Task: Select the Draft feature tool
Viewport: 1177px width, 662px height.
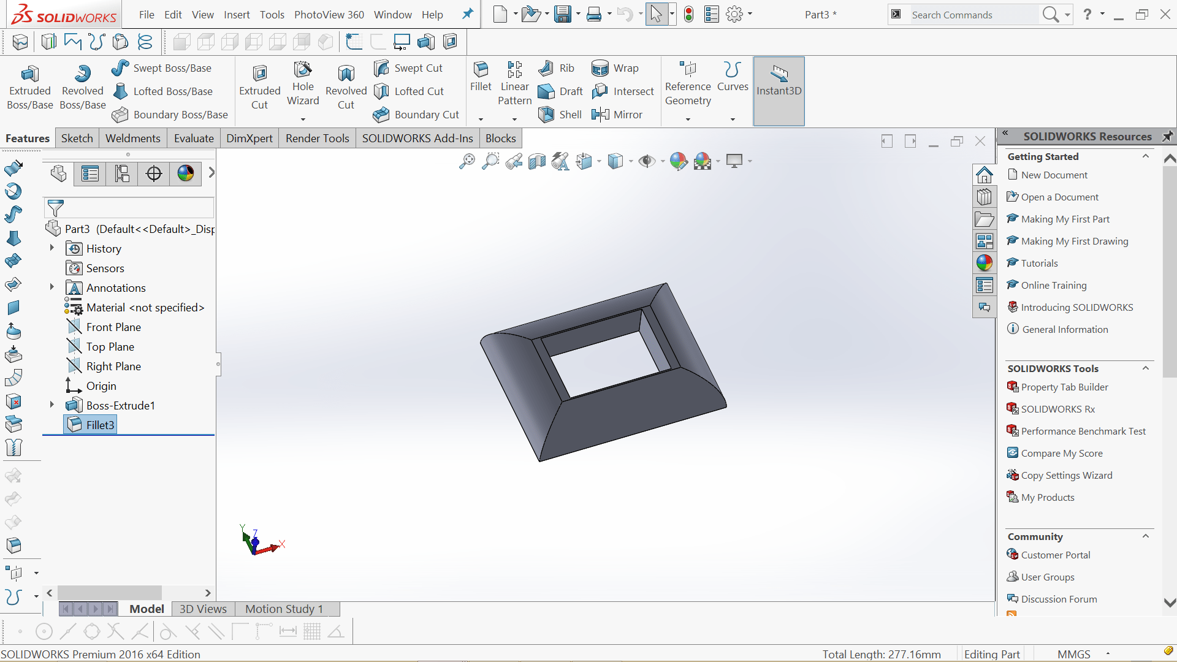Action: [x=560, y=91]
